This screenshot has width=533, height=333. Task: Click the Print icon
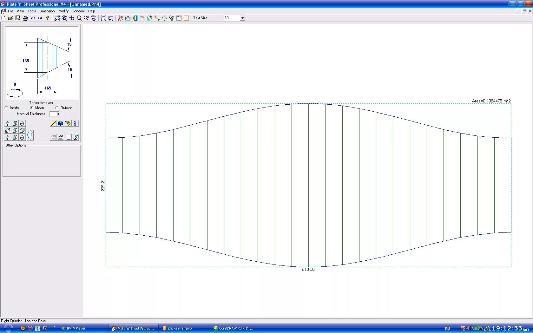[25, 18]
